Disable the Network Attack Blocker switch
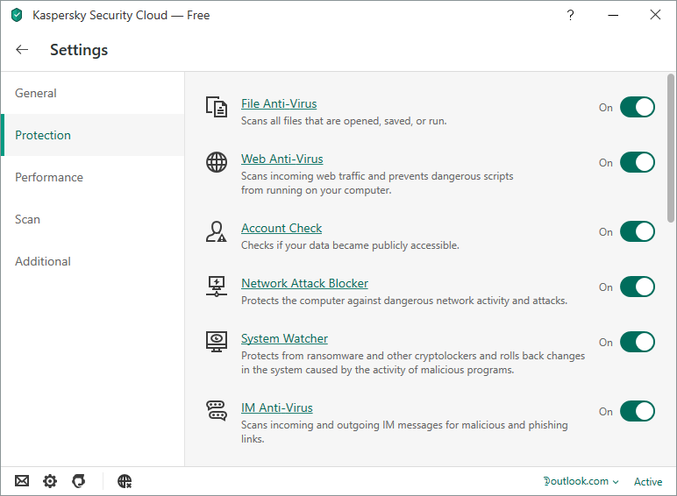The height and width of the screenshot is (496, 677). [638, 287]
